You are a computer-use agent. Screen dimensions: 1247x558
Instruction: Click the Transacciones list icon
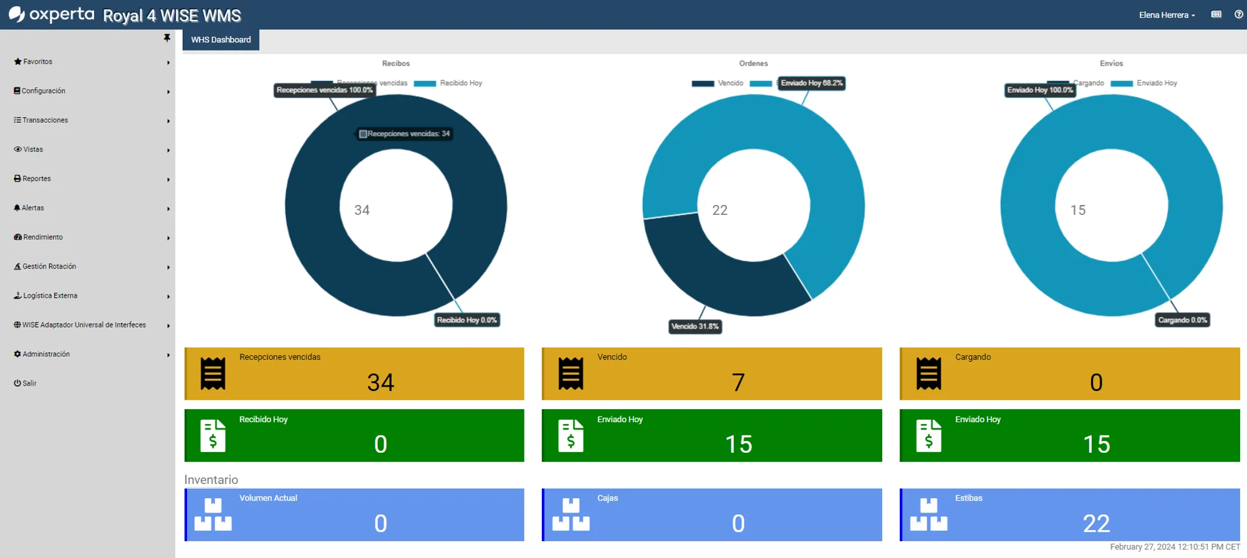(17, 120)
